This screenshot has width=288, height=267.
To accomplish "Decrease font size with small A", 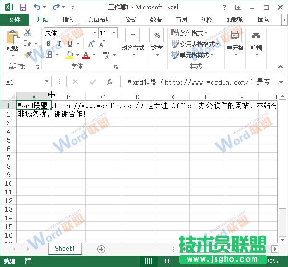I will click(x=102, y=44).
